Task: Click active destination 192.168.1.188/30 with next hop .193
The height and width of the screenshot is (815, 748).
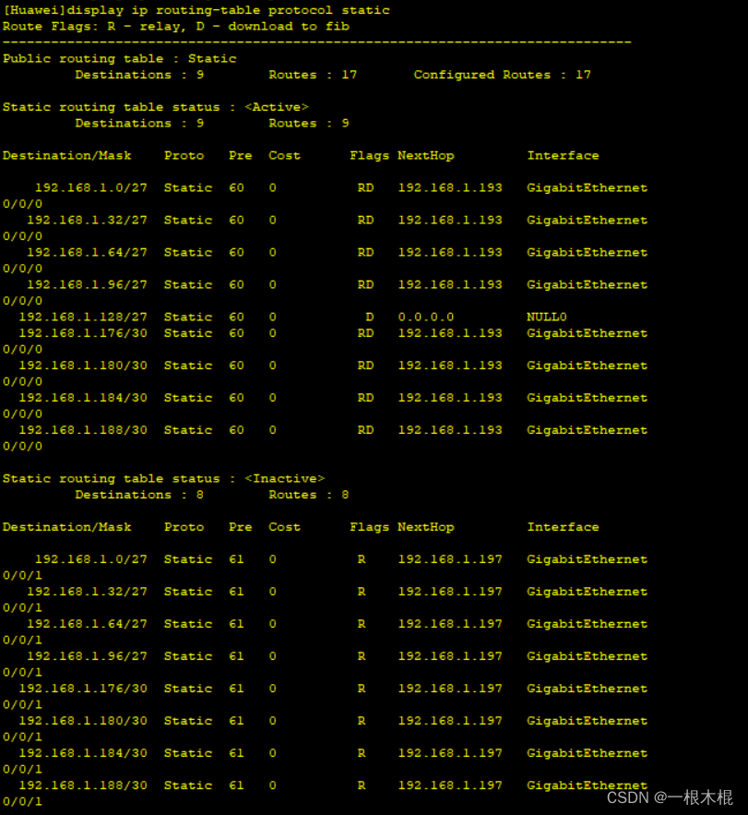Action: (83, 430)
